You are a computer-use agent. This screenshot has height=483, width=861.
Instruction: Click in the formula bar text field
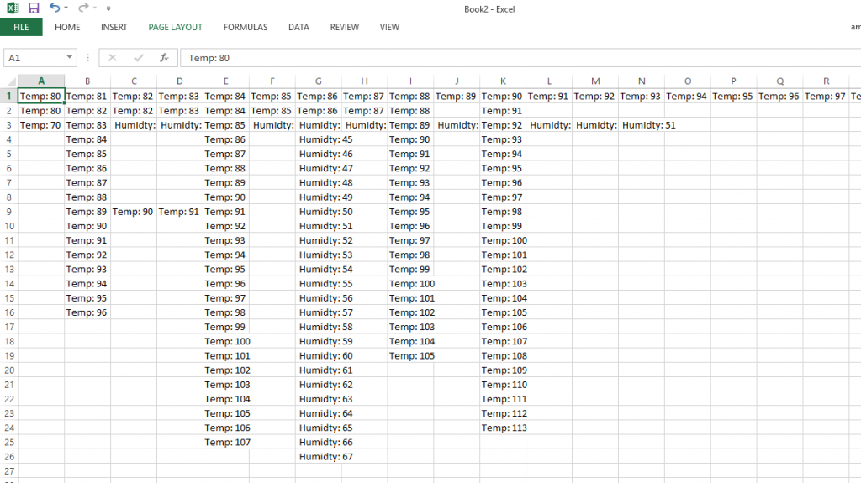pos(504,58)
